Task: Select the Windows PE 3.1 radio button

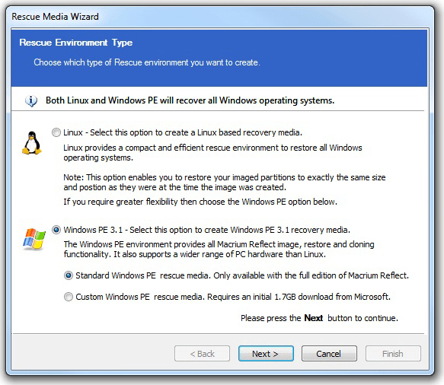Action: (56, 230)
